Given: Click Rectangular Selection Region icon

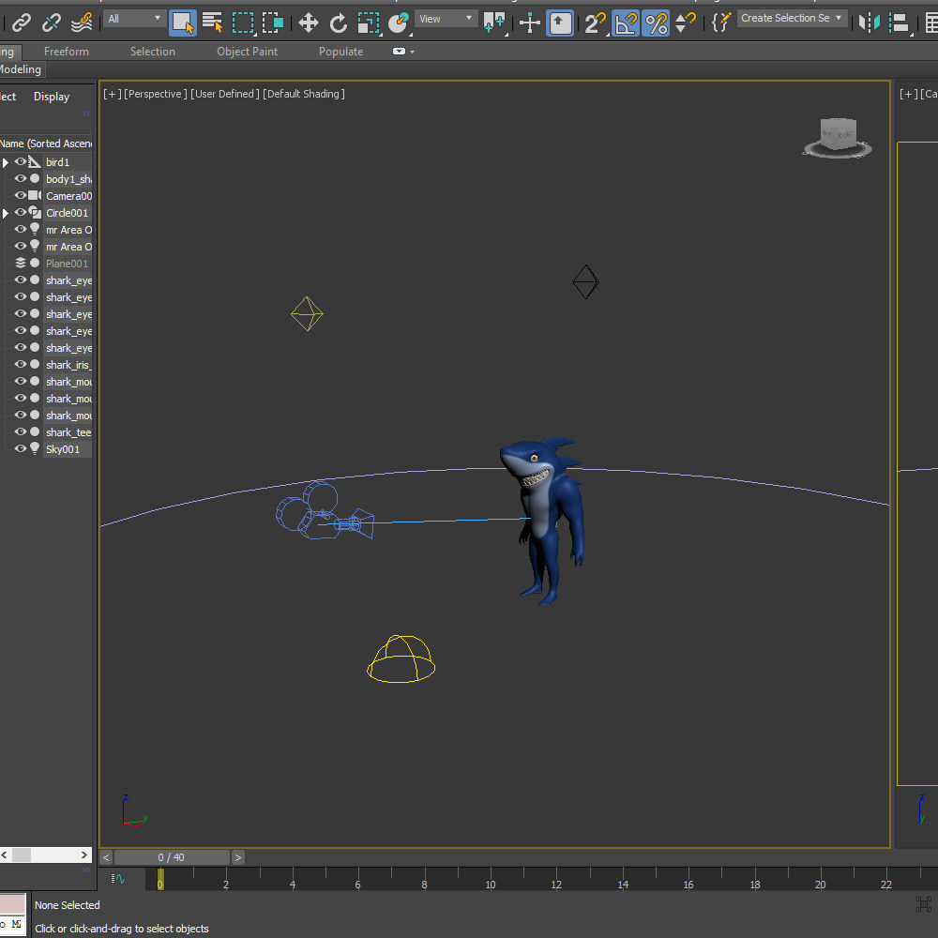Looking at the screenshot, I should click(243, 23).
